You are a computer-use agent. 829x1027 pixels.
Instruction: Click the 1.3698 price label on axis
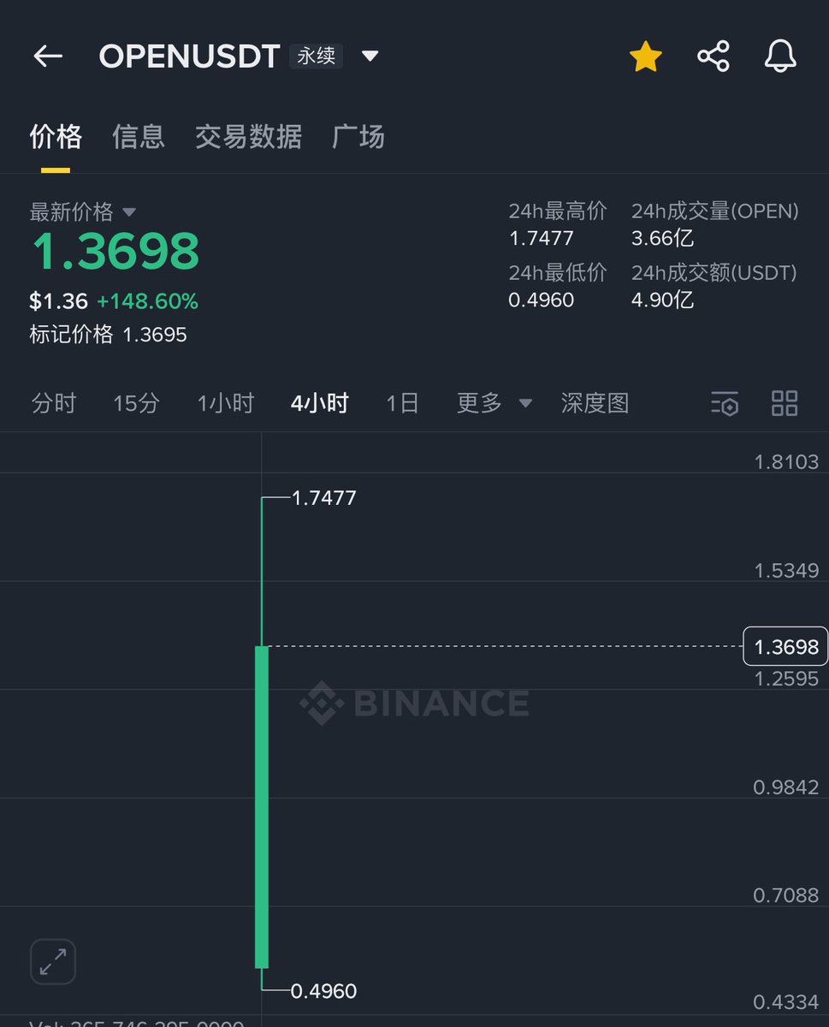pyautogui.click(x=785, y=647)
